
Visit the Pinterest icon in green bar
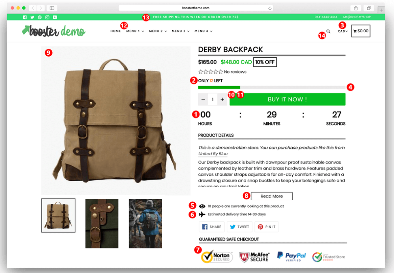click(x=40, y=17)
